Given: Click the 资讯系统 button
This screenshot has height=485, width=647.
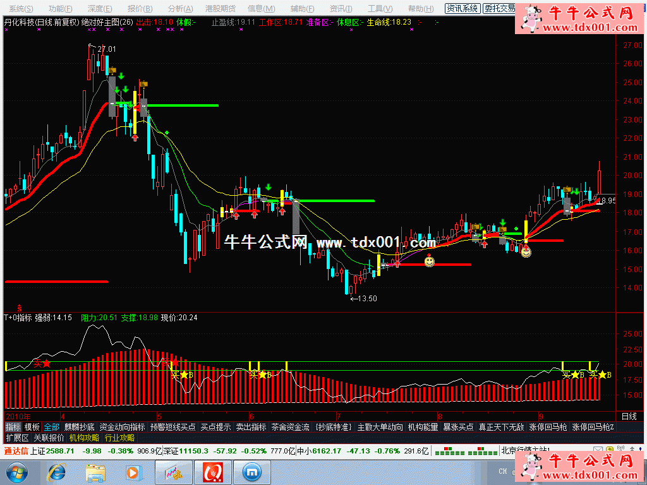Looking at the screenshot, I should click(x=463, y=8).
